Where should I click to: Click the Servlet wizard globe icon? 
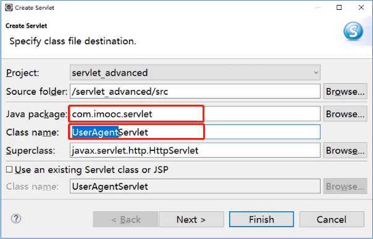[353, 31]
